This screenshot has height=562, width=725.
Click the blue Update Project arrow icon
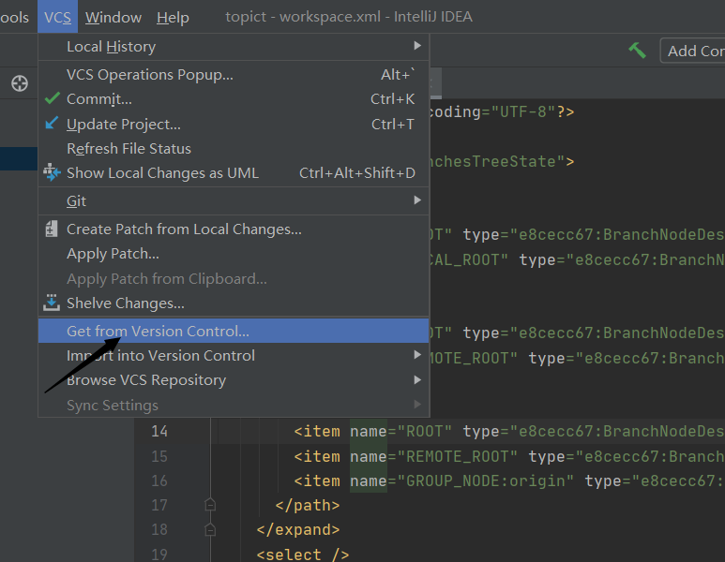[52, 124]
